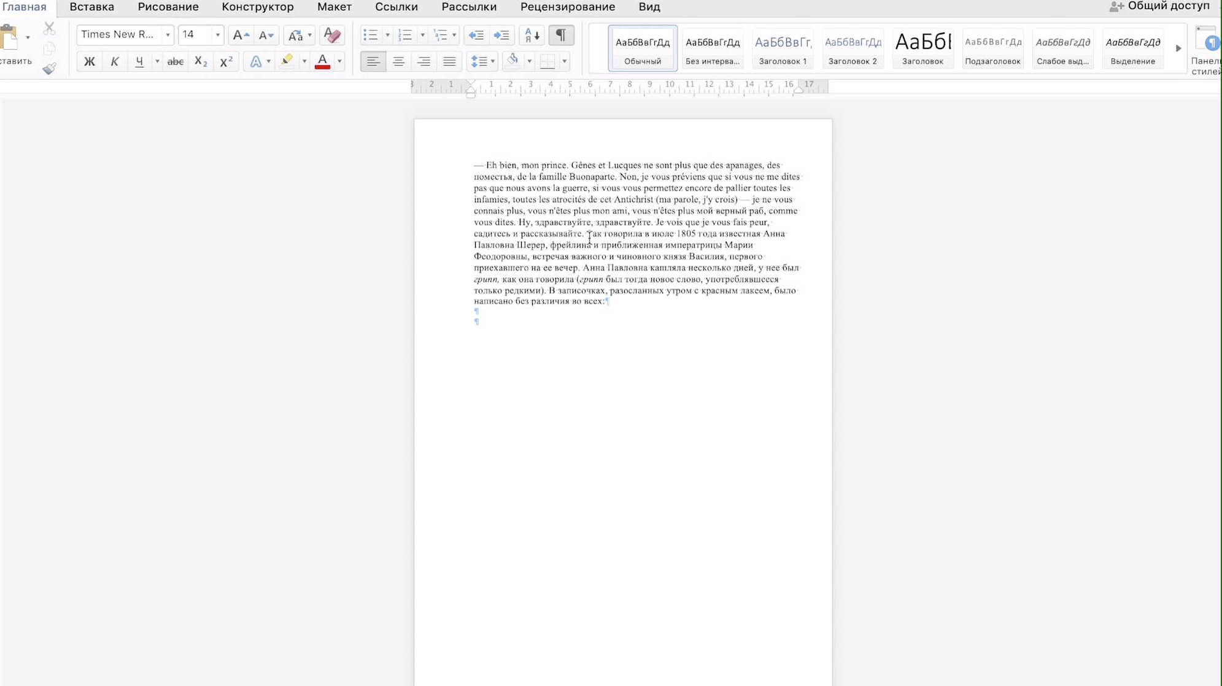Increase paragraph indent
Screen dimensions: 1222x686
[x=501, y=35]
